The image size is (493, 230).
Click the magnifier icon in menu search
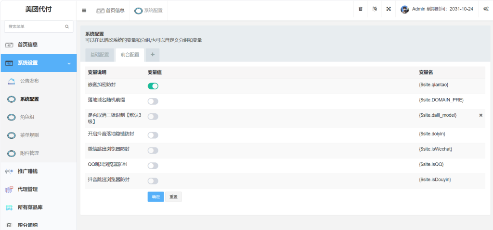(67, 27)
